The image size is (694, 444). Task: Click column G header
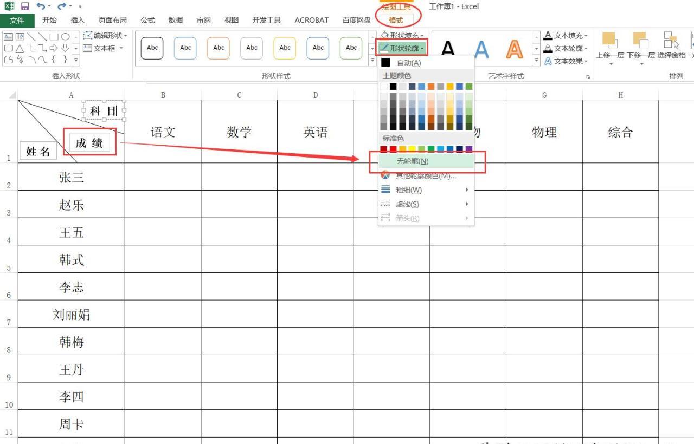tap(544, 95)
